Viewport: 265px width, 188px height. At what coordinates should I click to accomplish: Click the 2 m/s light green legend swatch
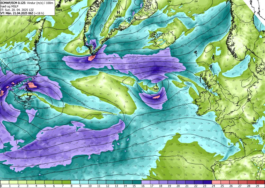[22, 182]
